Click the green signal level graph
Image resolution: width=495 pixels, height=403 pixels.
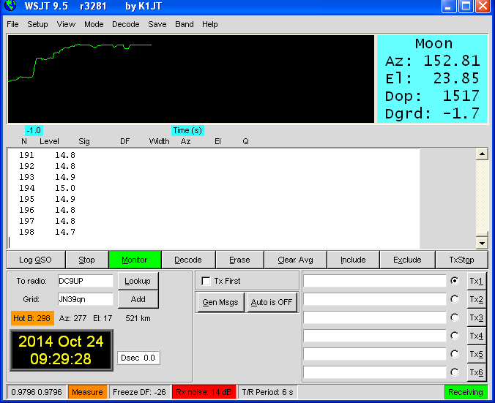[x=190, y=79]
